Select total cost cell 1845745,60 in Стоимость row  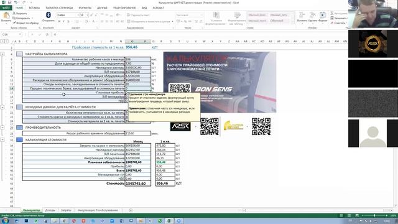tap(138, 184)
